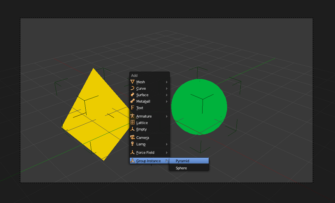Click the Lattice grid icon
Viewport: 335px width, 203px height.
coord(133,123)
